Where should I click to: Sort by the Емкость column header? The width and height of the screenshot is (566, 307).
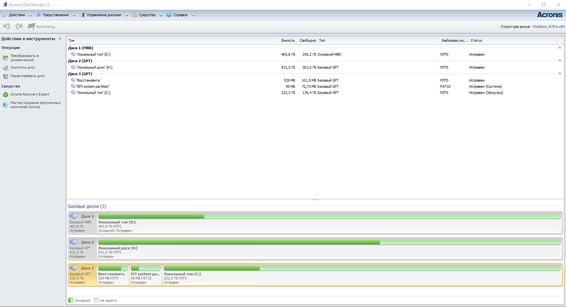(288, 40)
